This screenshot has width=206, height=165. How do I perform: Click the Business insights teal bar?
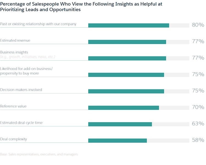[127, 58]
